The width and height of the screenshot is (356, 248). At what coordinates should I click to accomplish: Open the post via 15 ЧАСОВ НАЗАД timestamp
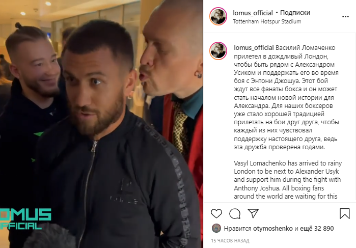point(230,241)
